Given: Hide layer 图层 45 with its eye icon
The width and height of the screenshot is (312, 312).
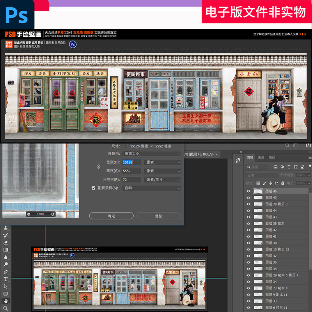Looking at the screenshot, I should point(248,198).
